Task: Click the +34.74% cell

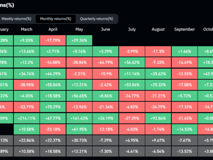Action: click(27, 74)
